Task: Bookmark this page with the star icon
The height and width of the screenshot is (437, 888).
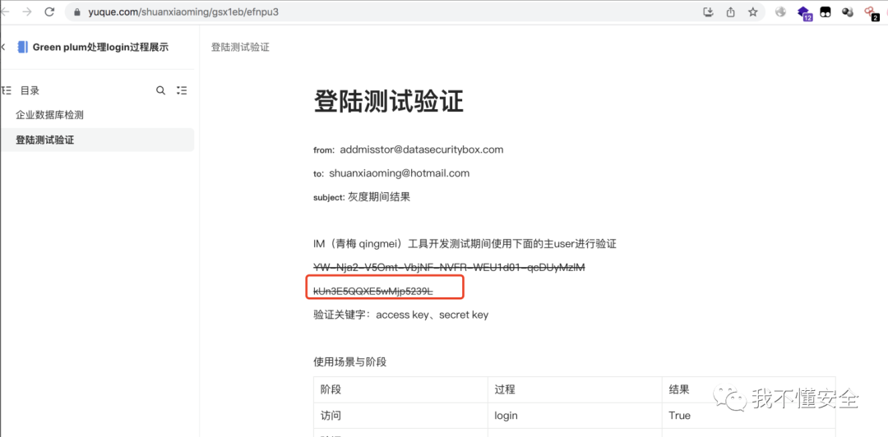Action: 752,11
